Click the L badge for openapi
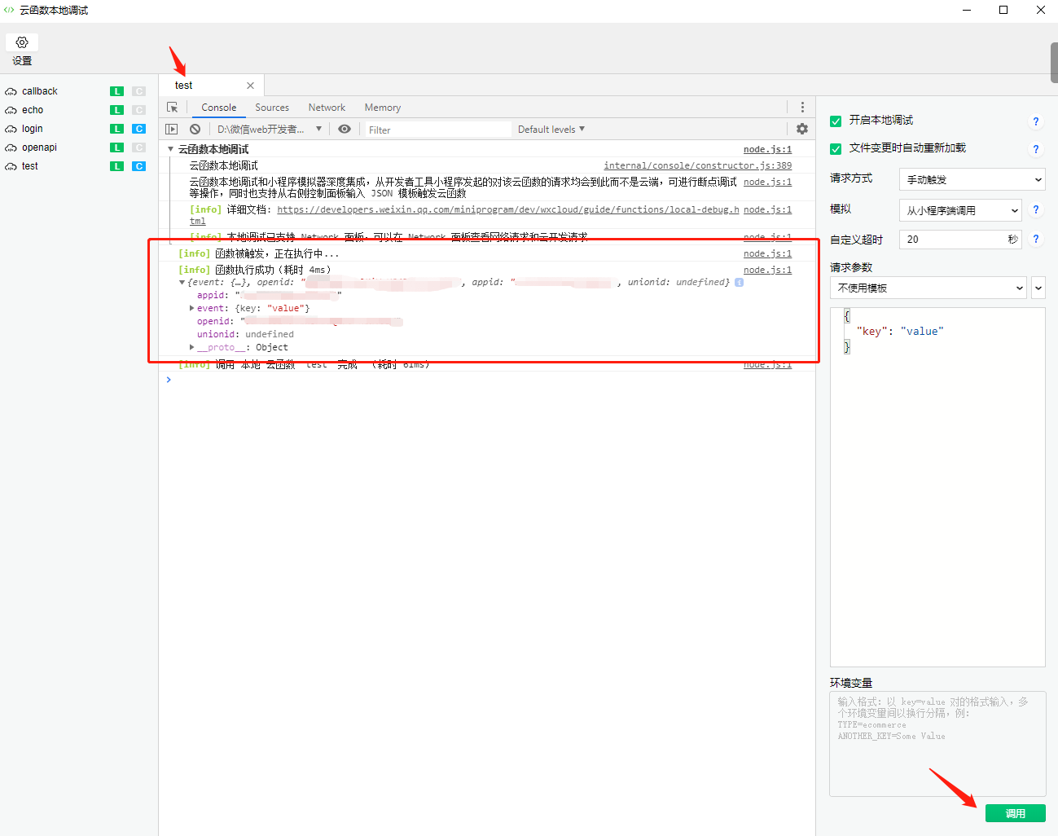Viewport: 1058px width, 836px height. (x=117, y=147)
